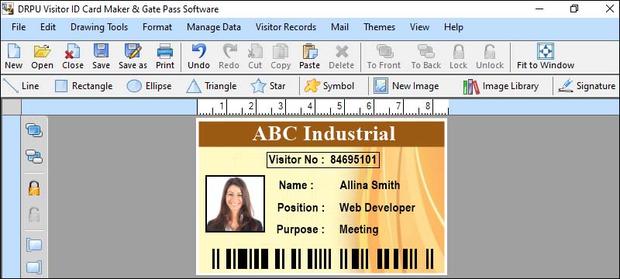Paste from clipboard with Paste icon
This screenshot has width=620, height=279.
pos(309,57)
